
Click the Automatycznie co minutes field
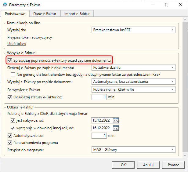click(99, 135)
